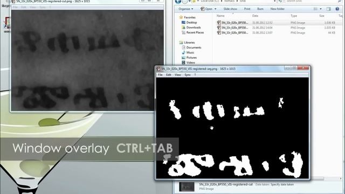
Task: Click the Desktop folder icon in Favorites
Action: 183,23
